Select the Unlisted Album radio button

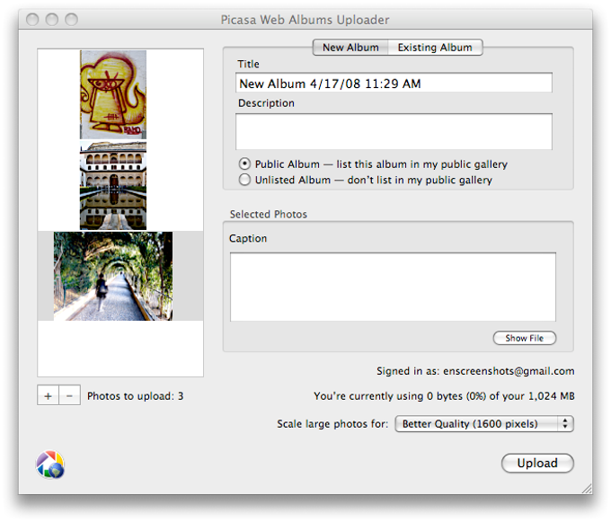[x=244, y=180]
